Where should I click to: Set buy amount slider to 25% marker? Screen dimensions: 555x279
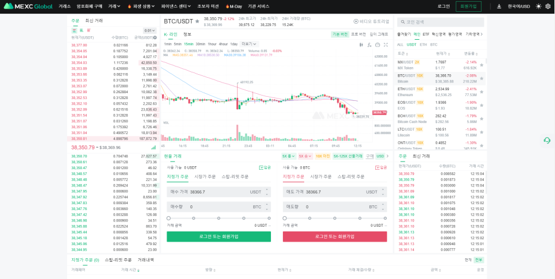pos(194,218)
